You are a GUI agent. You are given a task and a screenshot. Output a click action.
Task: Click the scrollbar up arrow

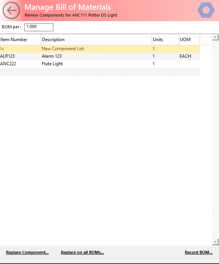pyautogui.click(x=215, y=37)
